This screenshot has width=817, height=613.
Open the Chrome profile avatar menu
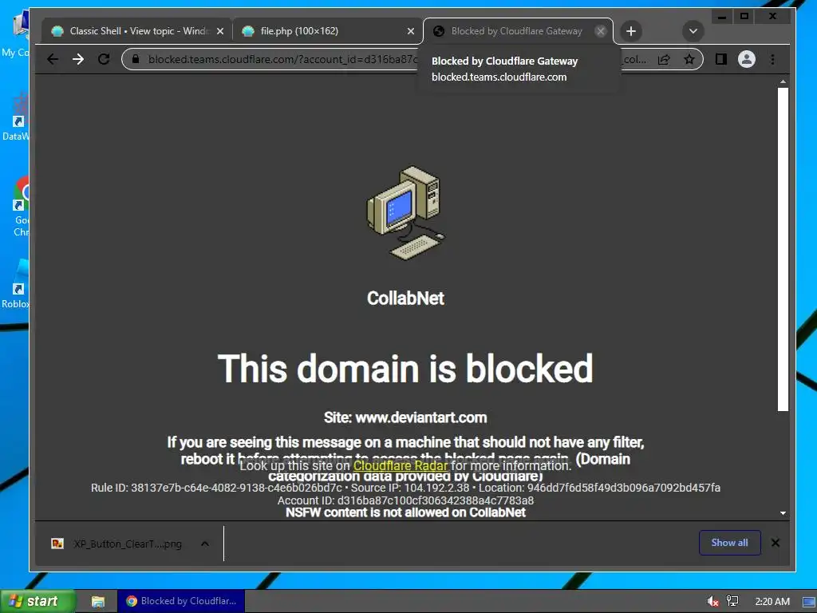747,59
